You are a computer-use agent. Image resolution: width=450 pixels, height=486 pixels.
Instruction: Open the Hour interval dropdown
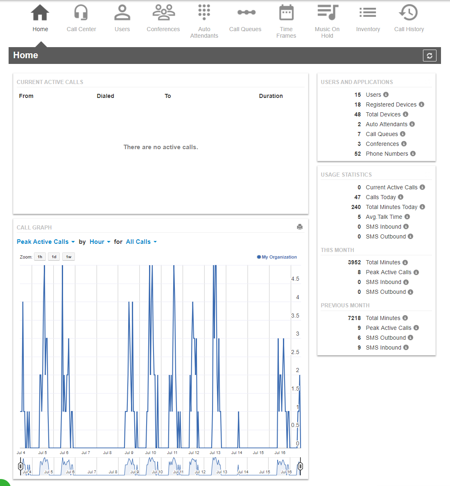99,241
